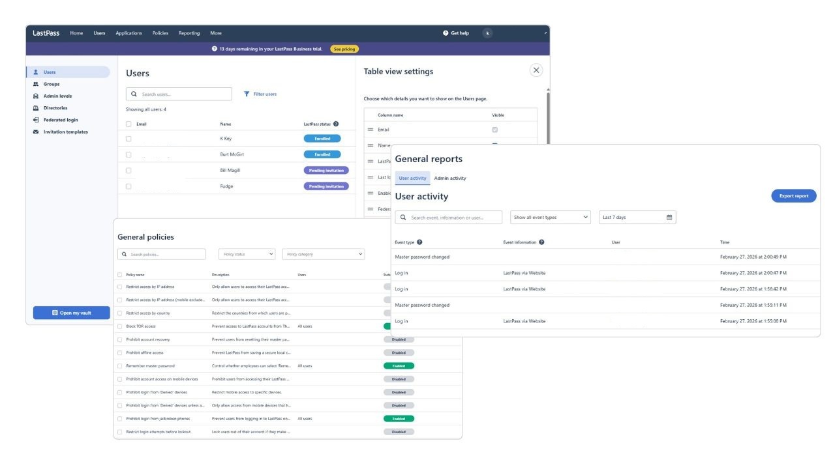
Task: Click the Table view settings panel scrollbar
Action: 547,117
